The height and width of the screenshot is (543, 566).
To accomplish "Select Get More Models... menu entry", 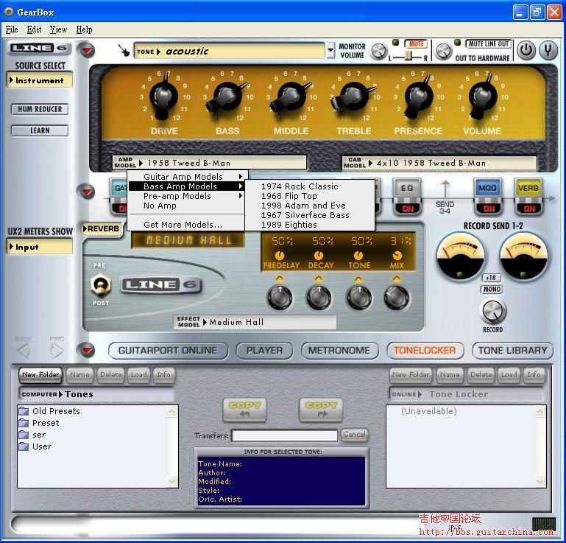I will click(x=183, y=225).
